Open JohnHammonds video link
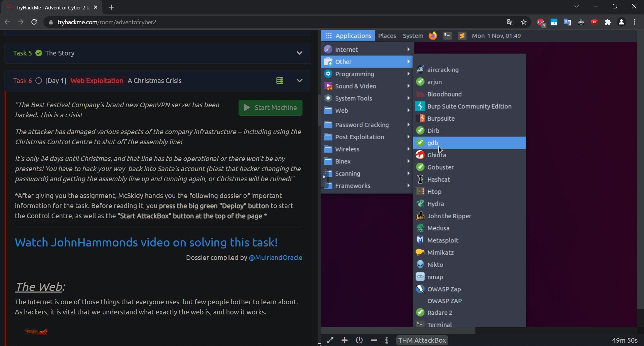644x346 pixels. pyautogui.click(x=146, y=242)
